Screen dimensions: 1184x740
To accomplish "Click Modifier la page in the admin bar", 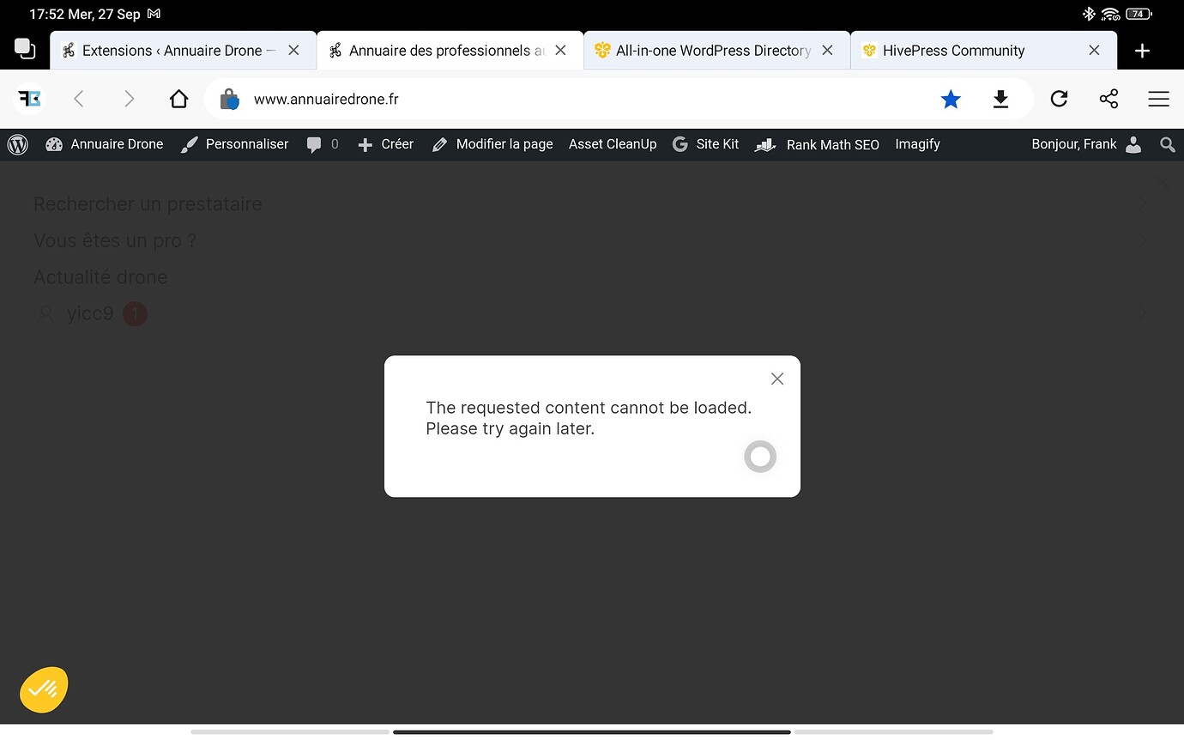I will coord(492,144).
